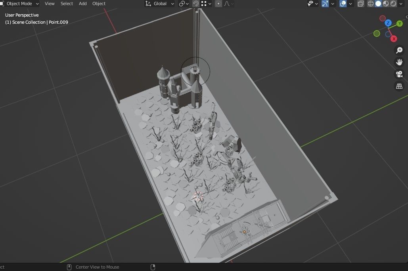Toggle proportional editing
The width and height of the screenshot is (408, 271).
218,4
